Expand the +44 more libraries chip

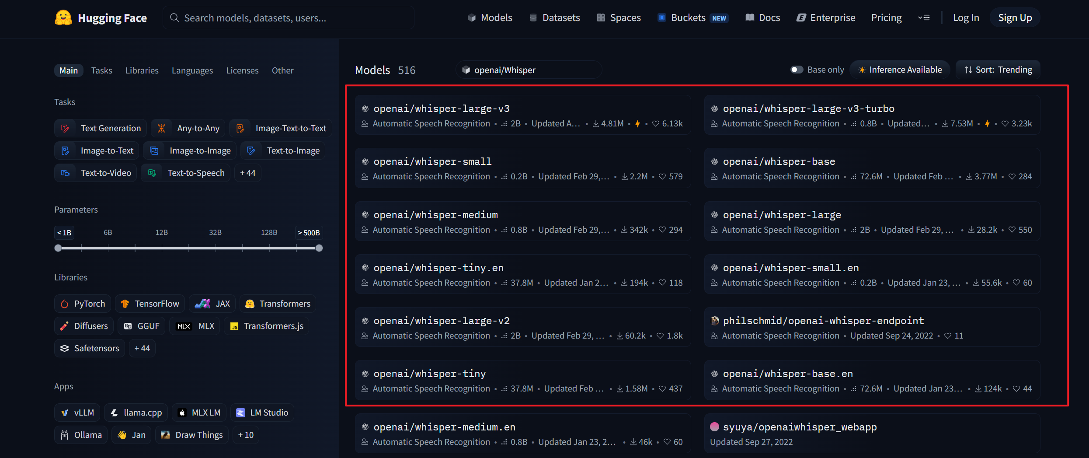pyautogui.click(x=142, y=348)
